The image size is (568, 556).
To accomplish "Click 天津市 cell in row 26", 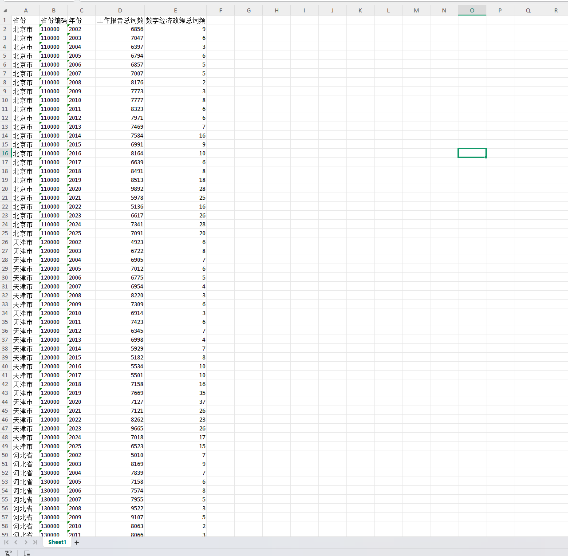I will [26, 242].
